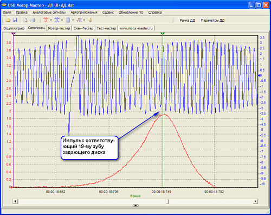The height and width of the screenshot is (215, 271).
Task: Expand dropdown arrow next to red waveform icon
Action: (51, 20)
